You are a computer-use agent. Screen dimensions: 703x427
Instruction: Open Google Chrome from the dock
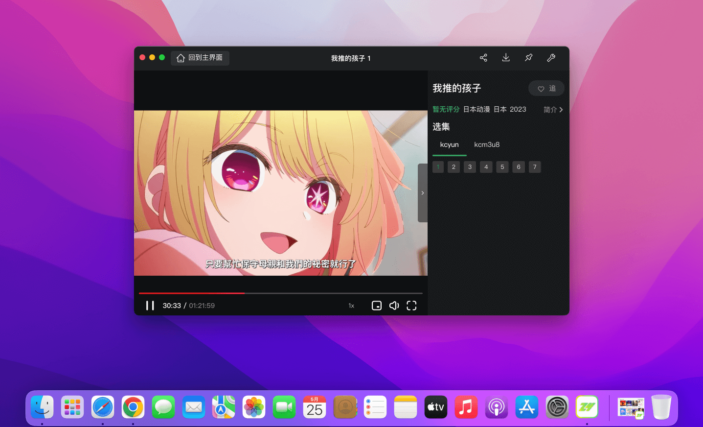click(133, 407)
